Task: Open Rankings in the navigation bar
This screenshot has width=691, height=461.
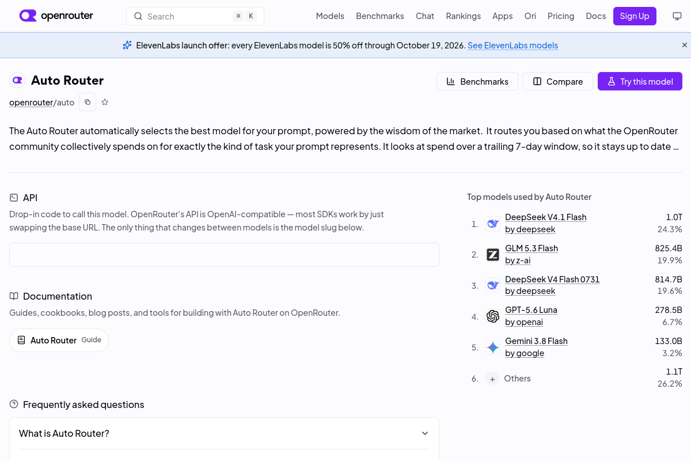Action: pyautogui.click(x=463, y=16)
